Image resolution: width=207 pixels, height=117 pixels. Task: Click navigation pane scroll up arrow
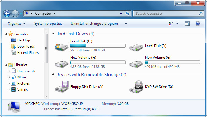(46, 31)
